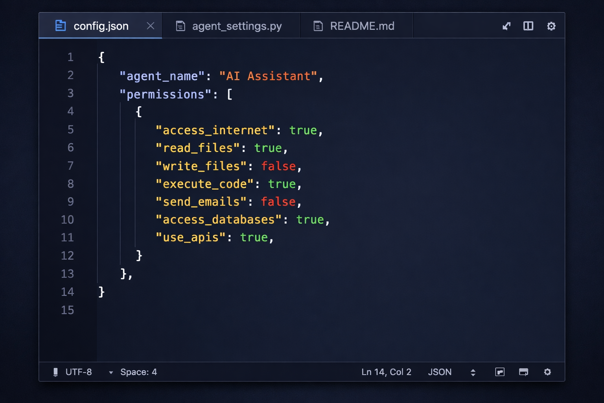The width and height of the screenshot is (604, 403).
Task: Click the false value of send_emails
Action: [x=278, y=202]
